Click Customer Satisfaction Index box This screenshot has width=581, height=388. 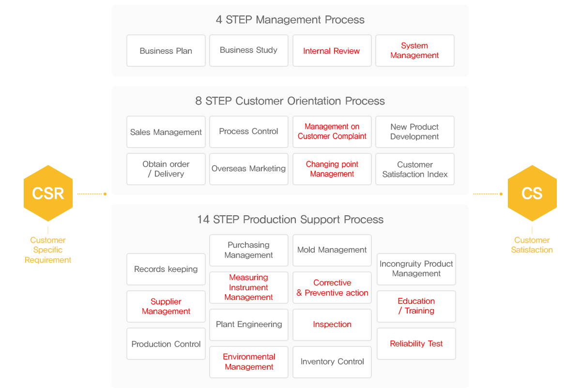tap(415, 169)
